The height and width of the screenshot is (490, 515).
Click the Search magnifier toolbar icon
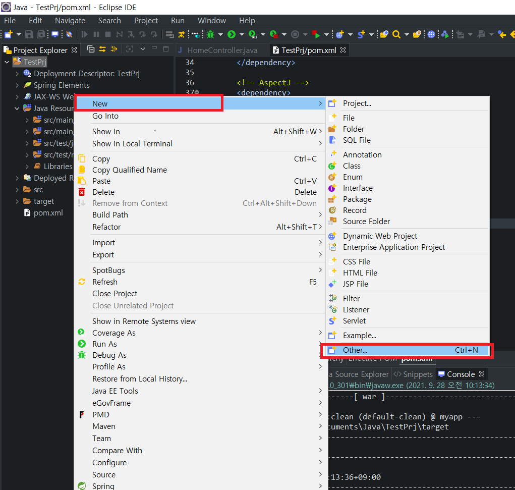[x=396, y=34]
